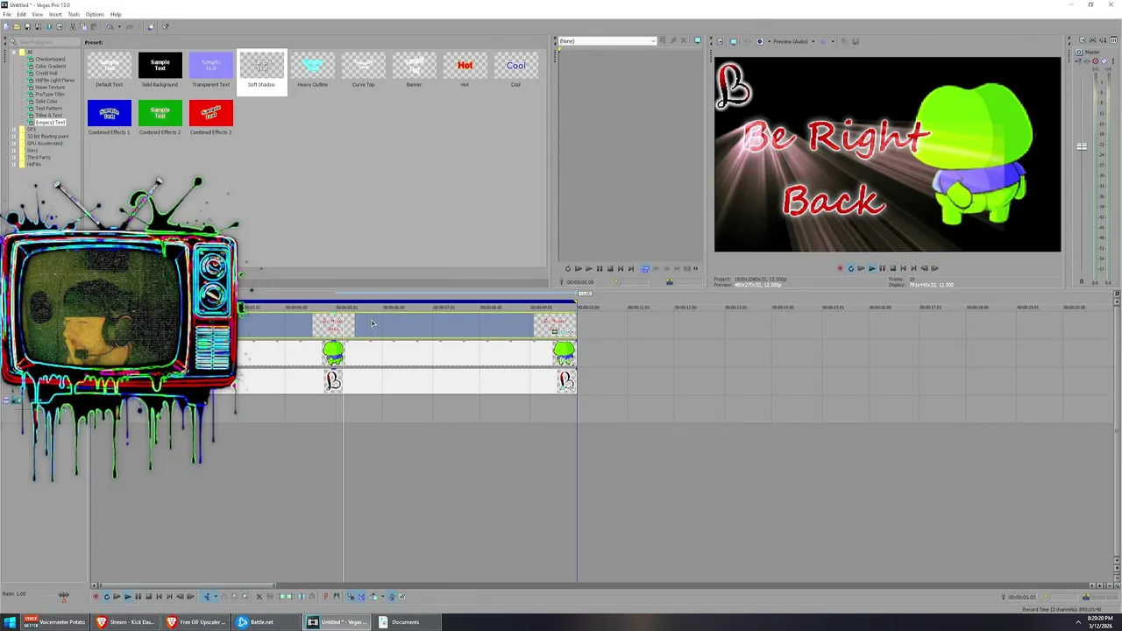This screenshot has width=1122, height=631.
Task: Expand the GPU Accelerated folder
Action: [14, 144]
